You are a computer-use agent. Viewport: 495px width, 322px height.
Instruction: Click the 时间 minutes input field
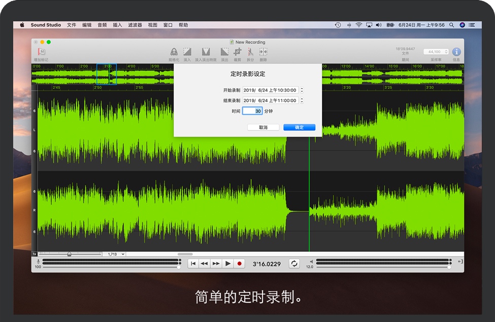[252, 111]
